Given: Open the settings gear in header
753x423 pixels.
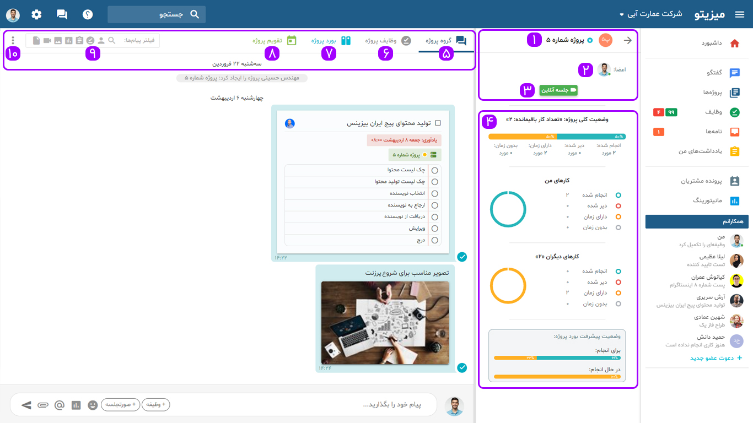Looking at the screenshot, I should point(36,14).
